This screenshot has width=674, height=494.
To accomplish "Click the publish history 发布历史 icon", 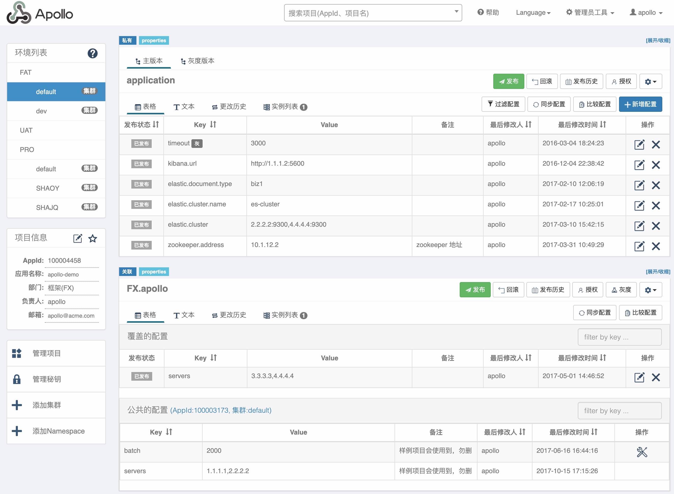I will pos(581,81).
